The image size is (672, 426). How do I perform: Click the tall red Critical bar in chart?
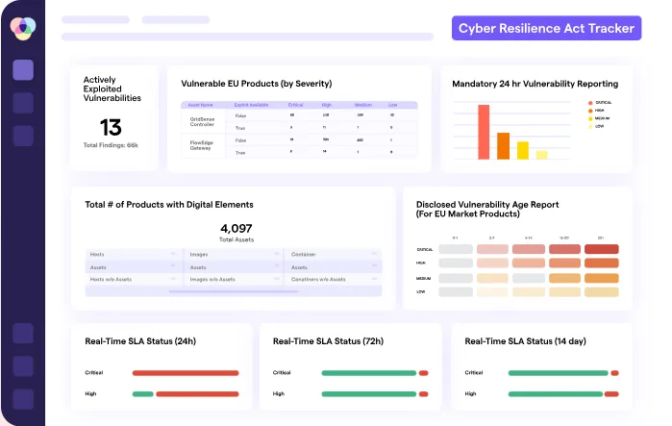484,132
